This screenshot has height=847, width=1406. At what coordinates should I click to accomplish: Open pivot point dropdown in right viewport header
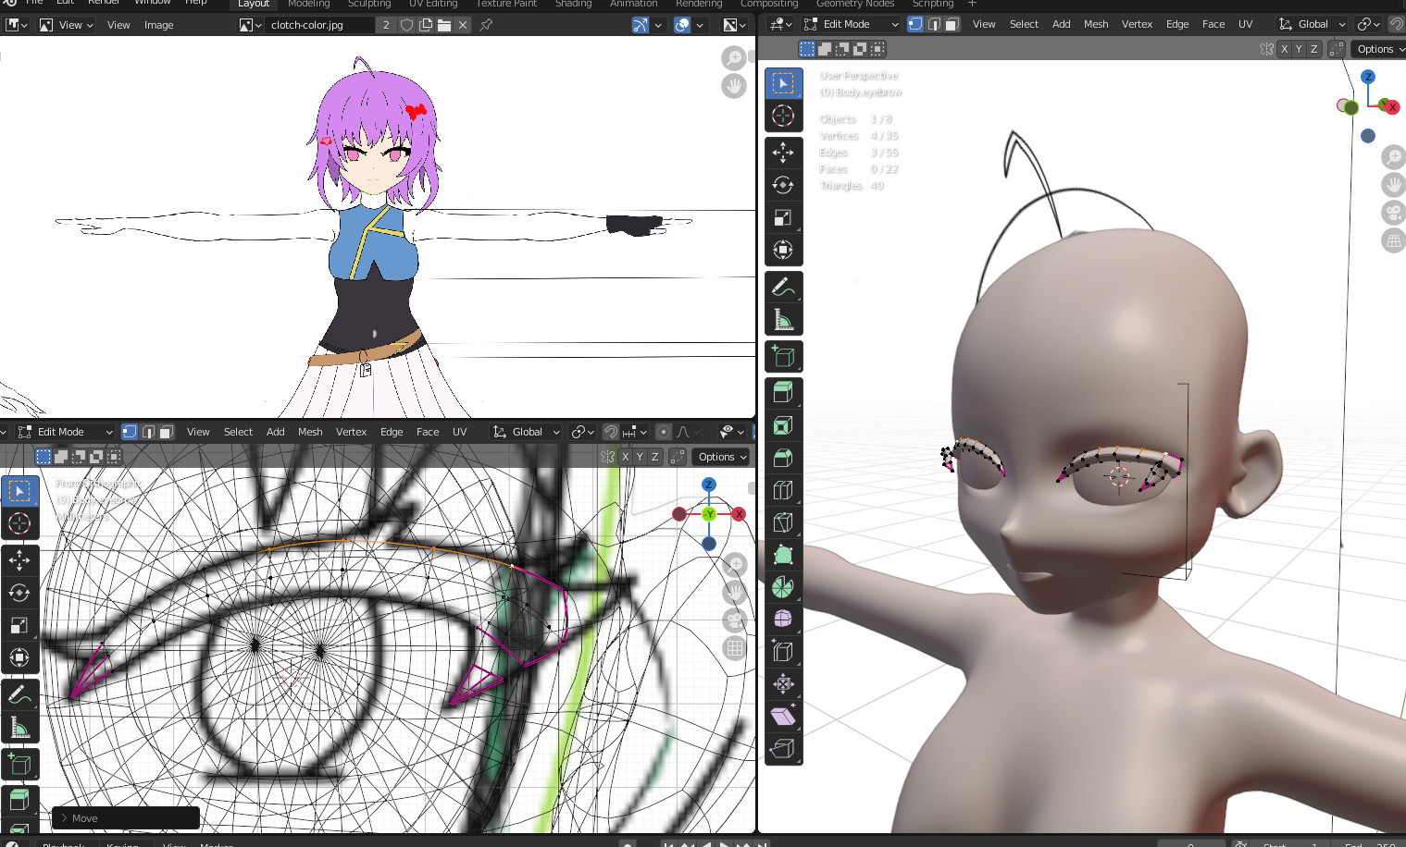pos(1368,24)
